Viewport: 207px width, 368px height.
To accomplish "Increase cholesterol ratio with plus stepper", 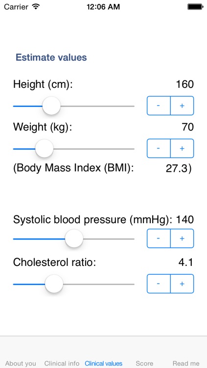I will click(x=182, y=284).
